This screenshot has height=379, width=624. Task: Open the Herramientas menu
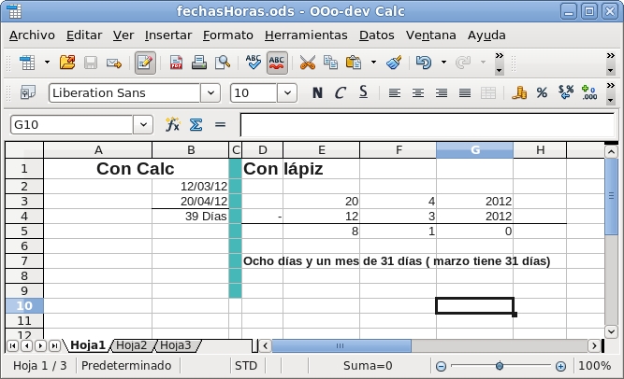pos(306,35)
